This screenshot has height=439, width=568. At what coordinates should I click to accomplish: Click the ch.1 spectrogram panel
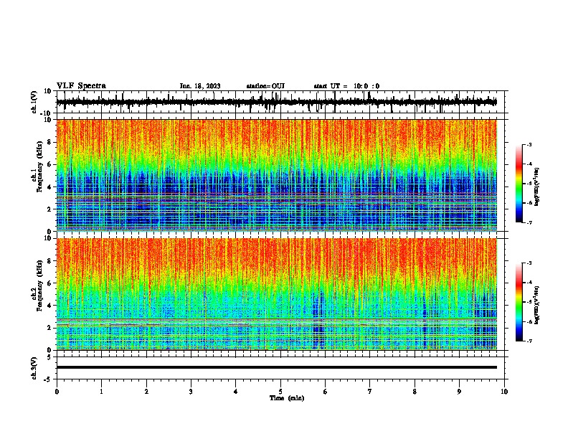(277, 175)
